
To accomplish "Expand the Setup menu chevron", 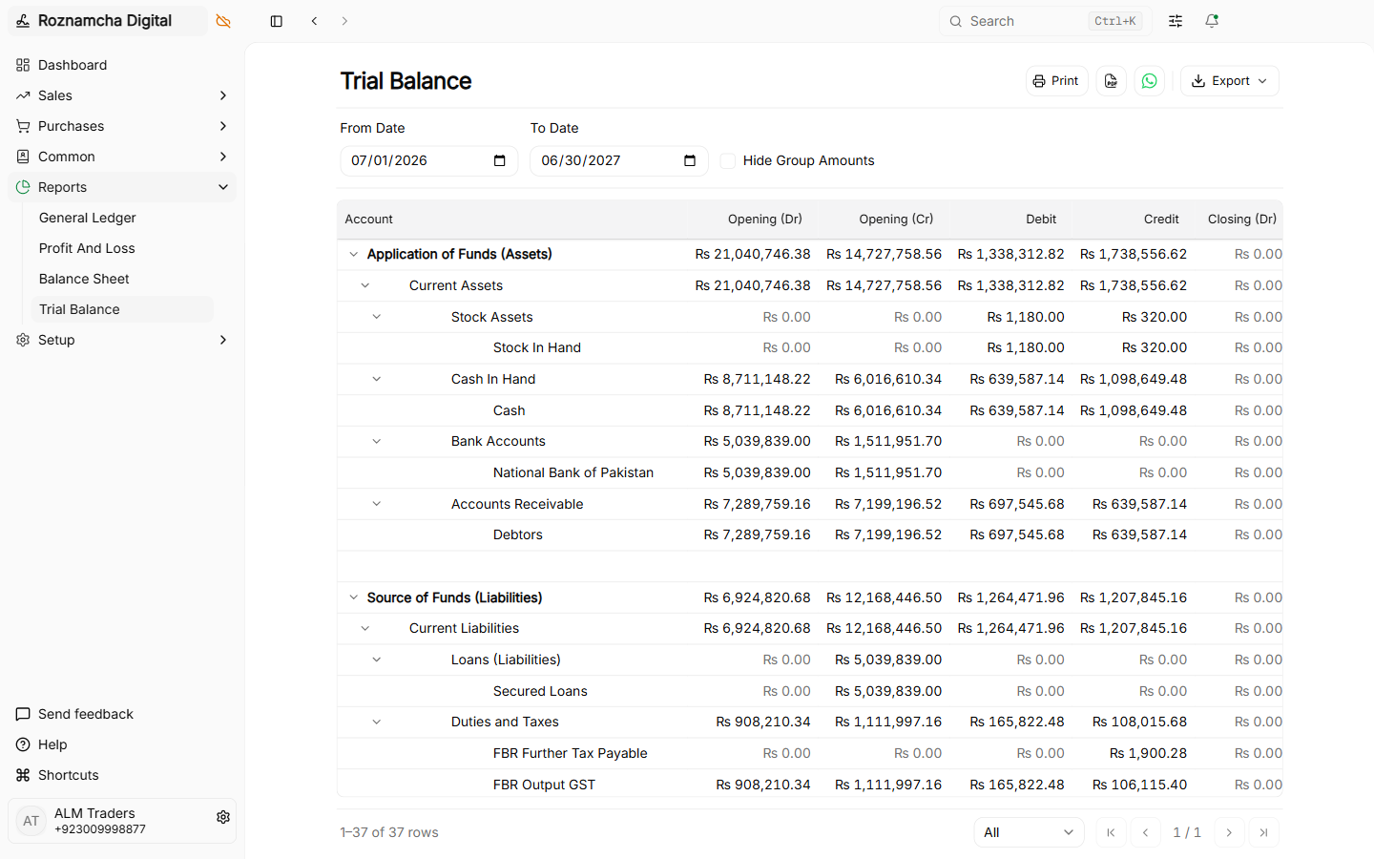I will point(223,340).
